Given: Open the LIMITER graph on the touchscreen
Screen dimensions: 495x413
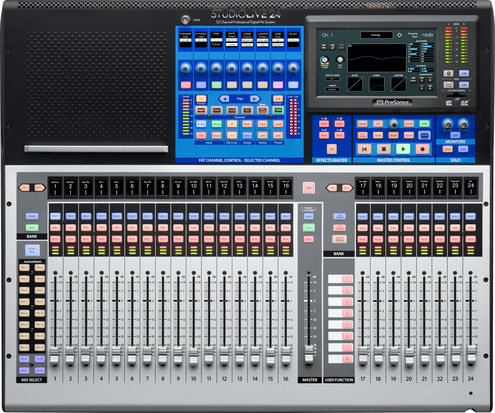Looking at the screenshot, I should (x=398, y=84).
